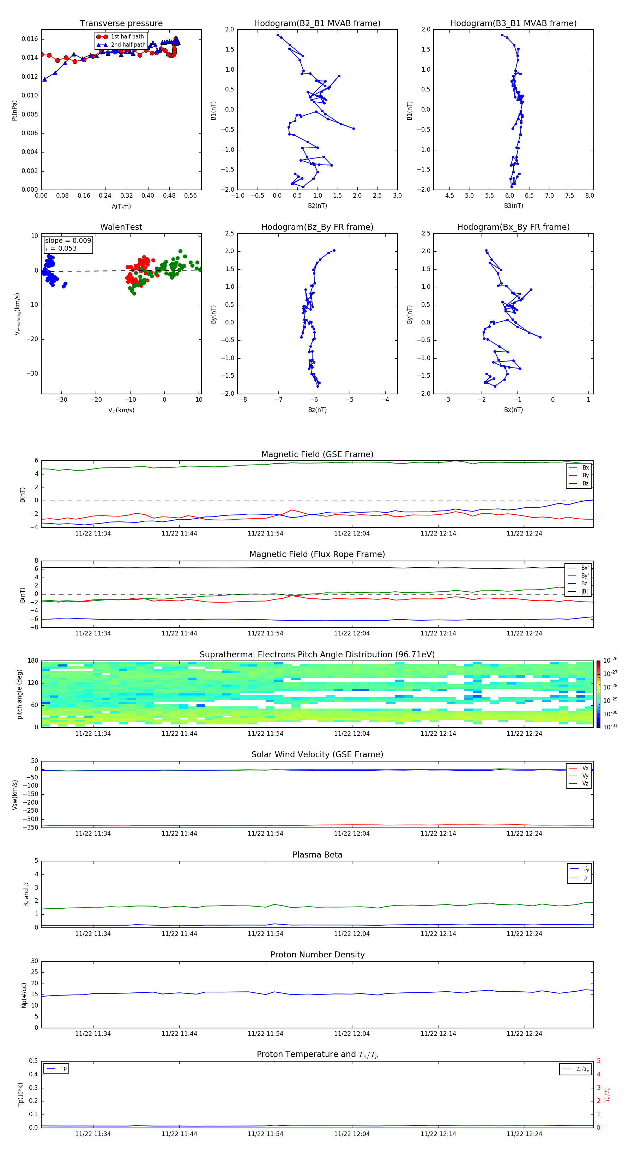Click the "A(T·m)" x-axis label
This screenshot has height=1165, width=635.
tap(121, 207)
